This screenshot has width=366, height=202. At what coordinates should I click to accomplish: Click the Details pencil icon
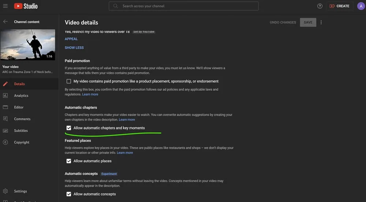[x=5, y=84]
